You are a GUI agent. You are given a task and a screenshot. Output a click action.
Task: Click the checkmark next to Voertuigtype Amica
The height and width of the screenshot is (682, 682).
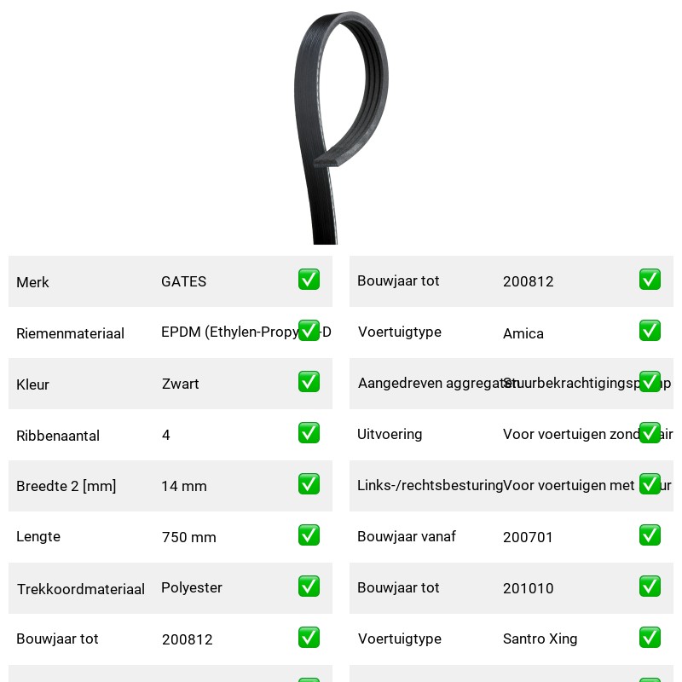coord(650,331)
